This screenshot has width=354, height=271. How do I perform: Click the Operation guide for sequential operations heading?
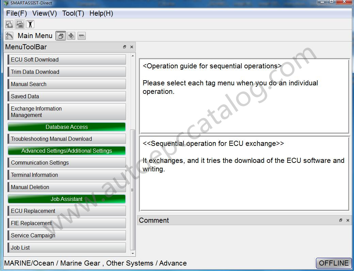click(x=212, y=66)
